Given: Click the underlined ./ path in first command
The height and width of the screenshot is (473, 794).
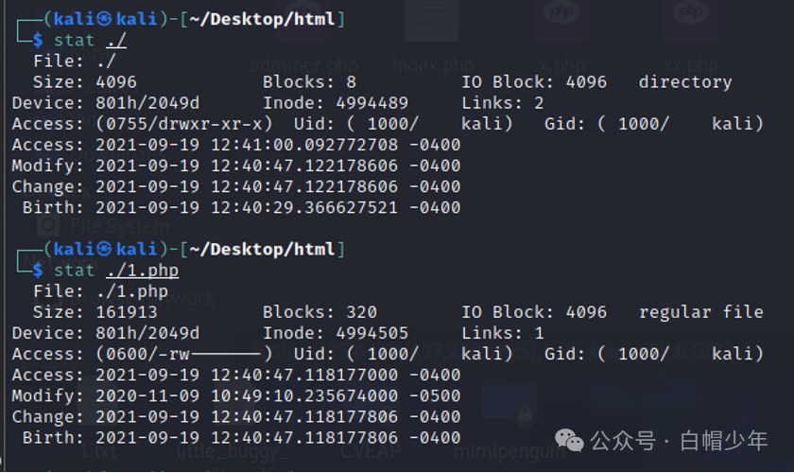Looking at the screenshot, I should click(x=116, y=40).
